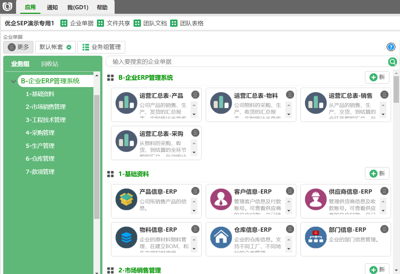Open menu icon on 部门信息-ERP card
The height and width of the screenshot is (274, 400).
coord(385,229)
